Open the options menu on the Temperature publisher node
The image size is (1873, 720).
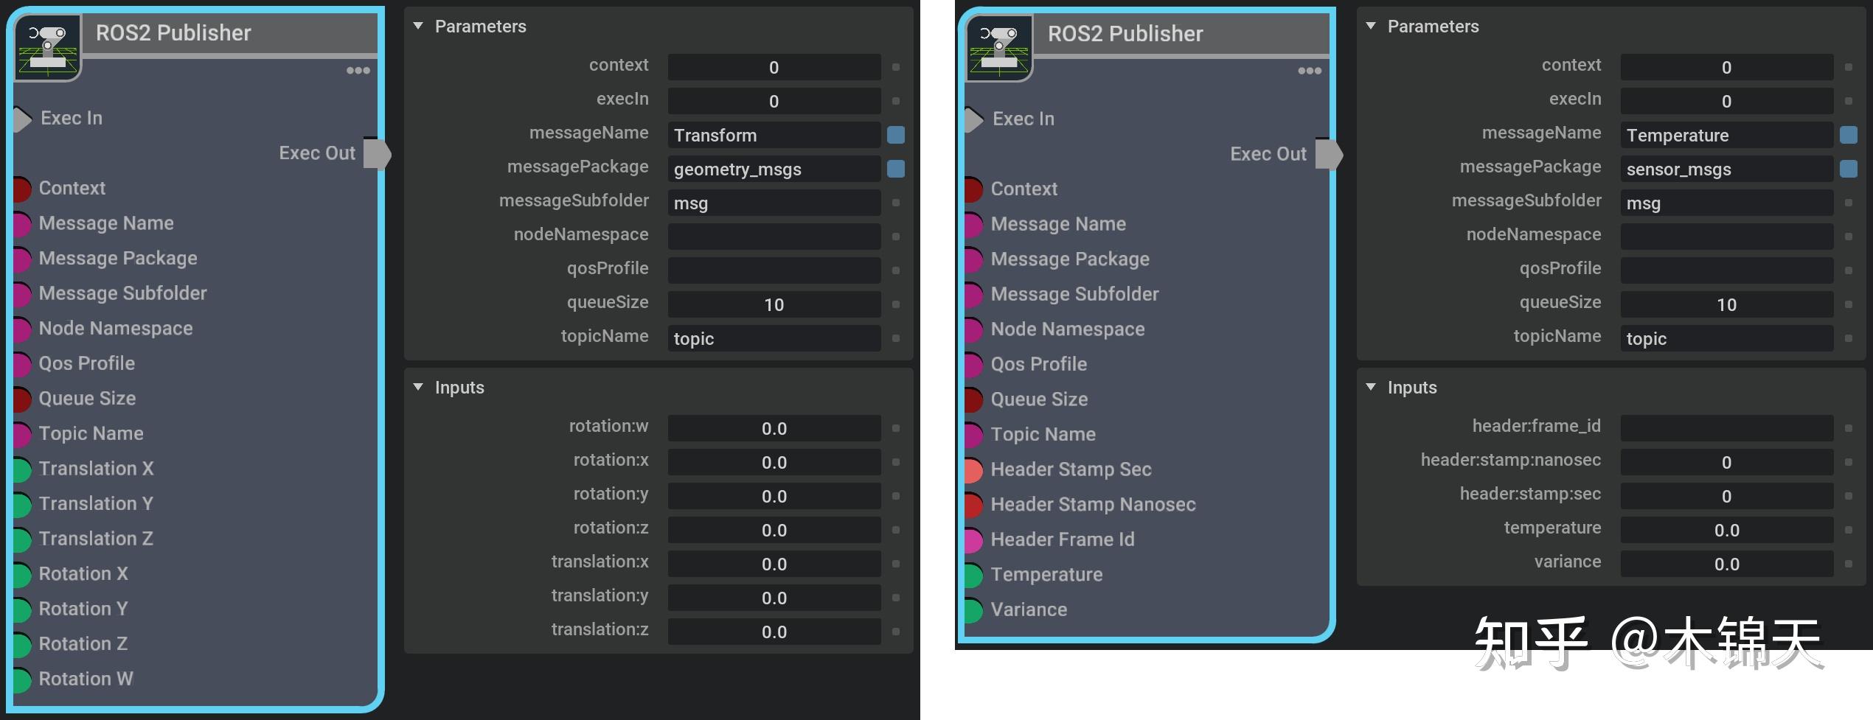coord(1310,69)
